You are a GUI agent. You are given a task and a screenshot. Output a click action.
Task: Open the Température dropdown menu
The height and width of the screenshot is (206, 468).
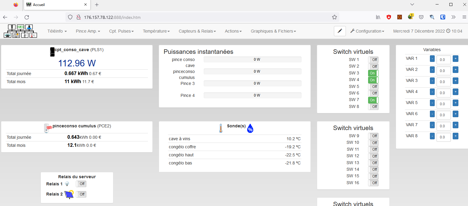[x=156, y=31]
